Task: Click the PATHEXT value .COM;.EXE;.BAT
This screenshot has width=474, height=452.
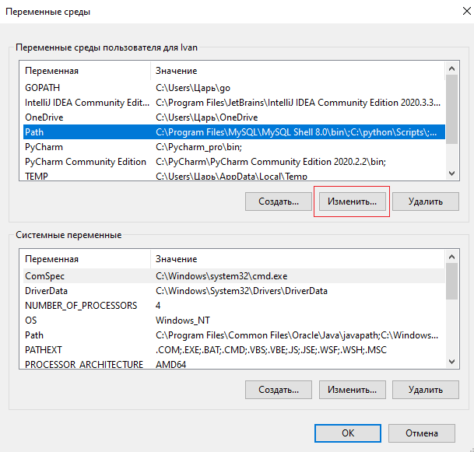Action: (x=271, y=350)
